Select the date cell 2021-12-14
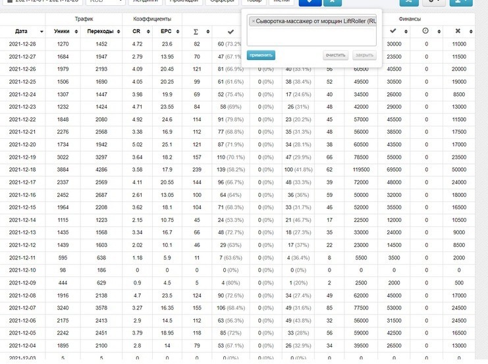Viewport: 488px width, 364px height. pos(22,220)
